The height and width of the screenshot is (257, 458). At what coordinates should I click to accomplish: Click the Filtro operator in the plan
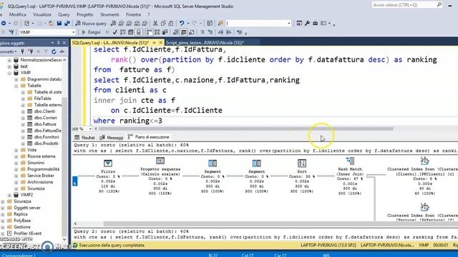(108, 176)
